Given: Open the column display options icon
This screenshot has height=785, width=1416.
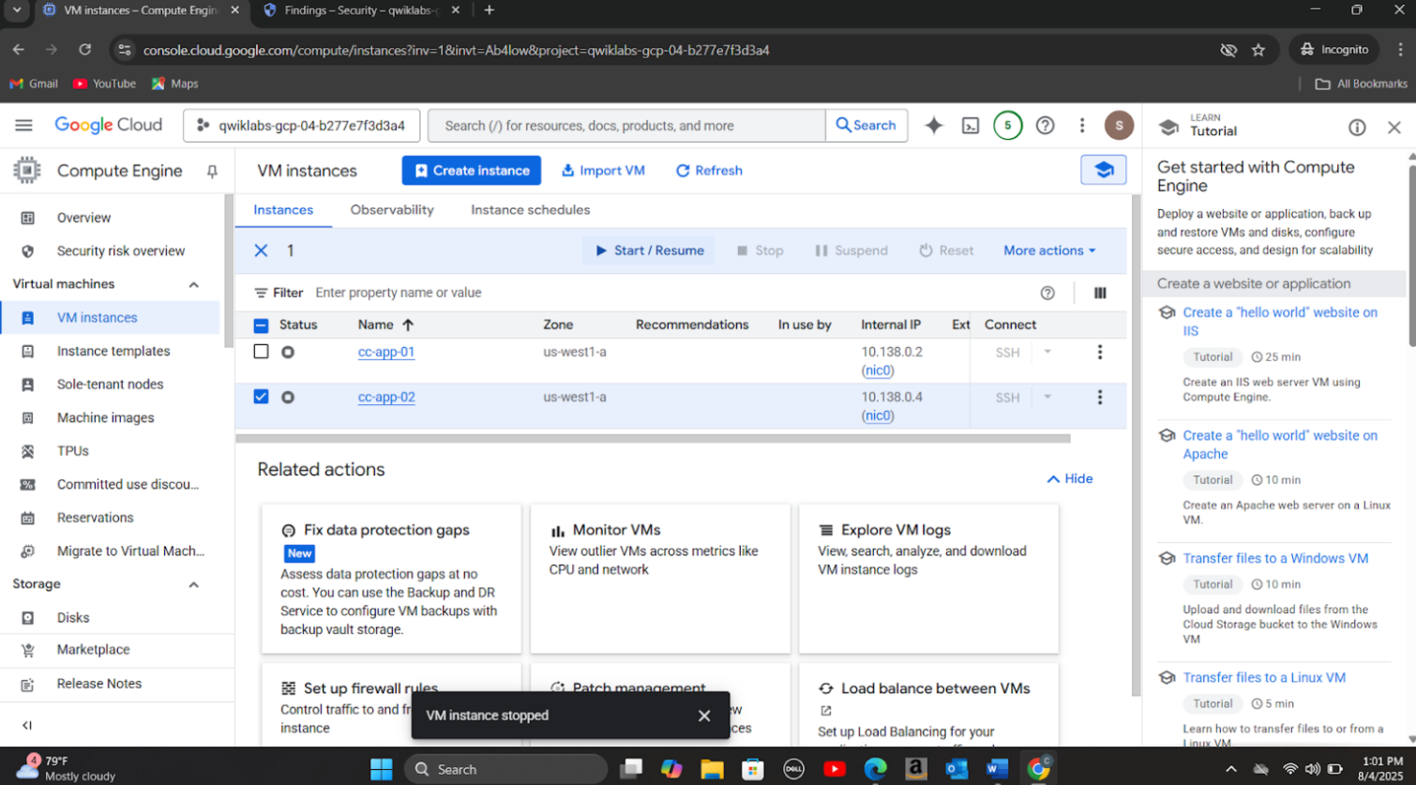Looking at the screenshot, I should point(1100,293).
